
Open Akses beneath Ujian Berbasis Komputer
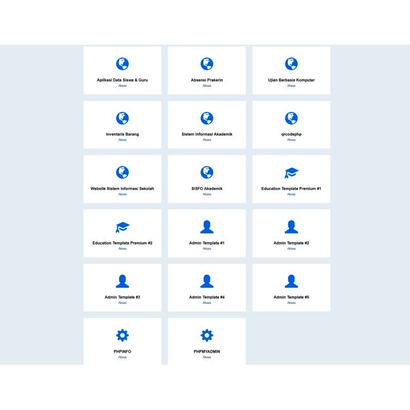coord(291,86)
